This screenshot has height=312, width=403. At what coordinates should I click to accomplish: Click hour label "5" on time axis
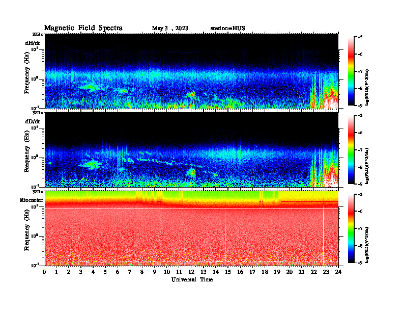point(105,272)
